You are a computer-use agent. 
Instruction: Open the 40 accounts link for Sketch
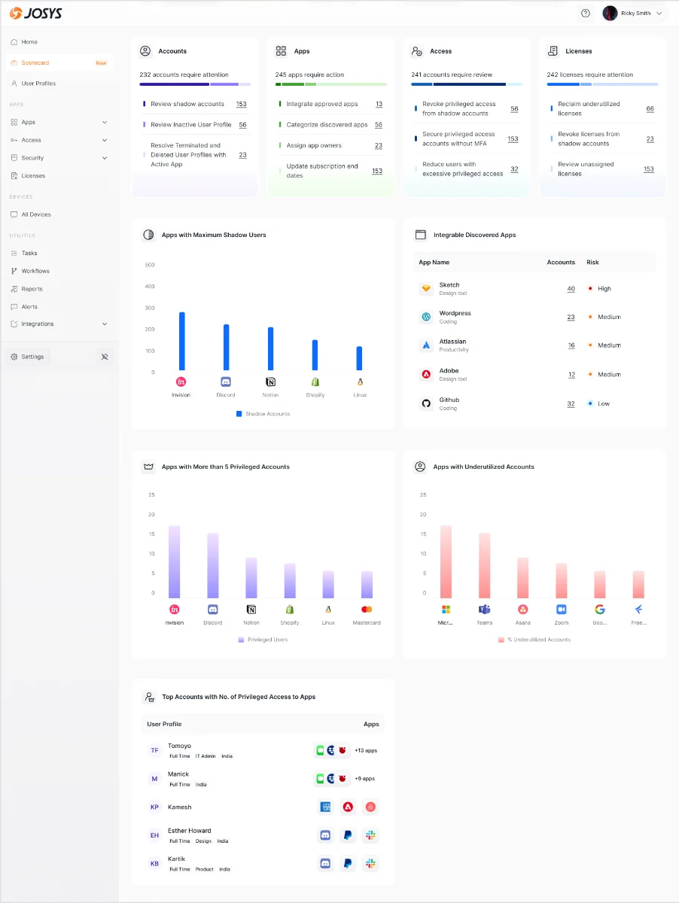(571, 289)
